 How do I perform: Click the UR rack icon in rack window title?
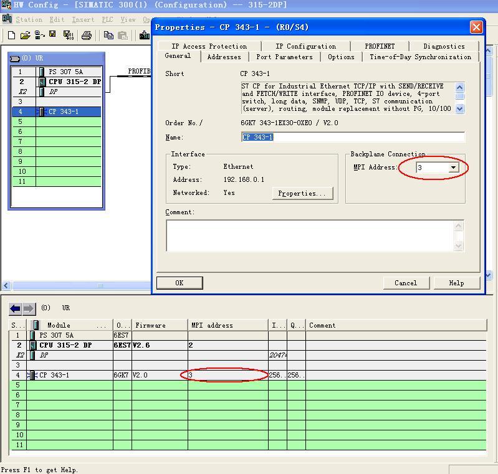coord(15,59)
